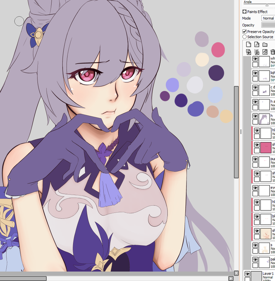Click the canvas scroll-right arrow

231,279
